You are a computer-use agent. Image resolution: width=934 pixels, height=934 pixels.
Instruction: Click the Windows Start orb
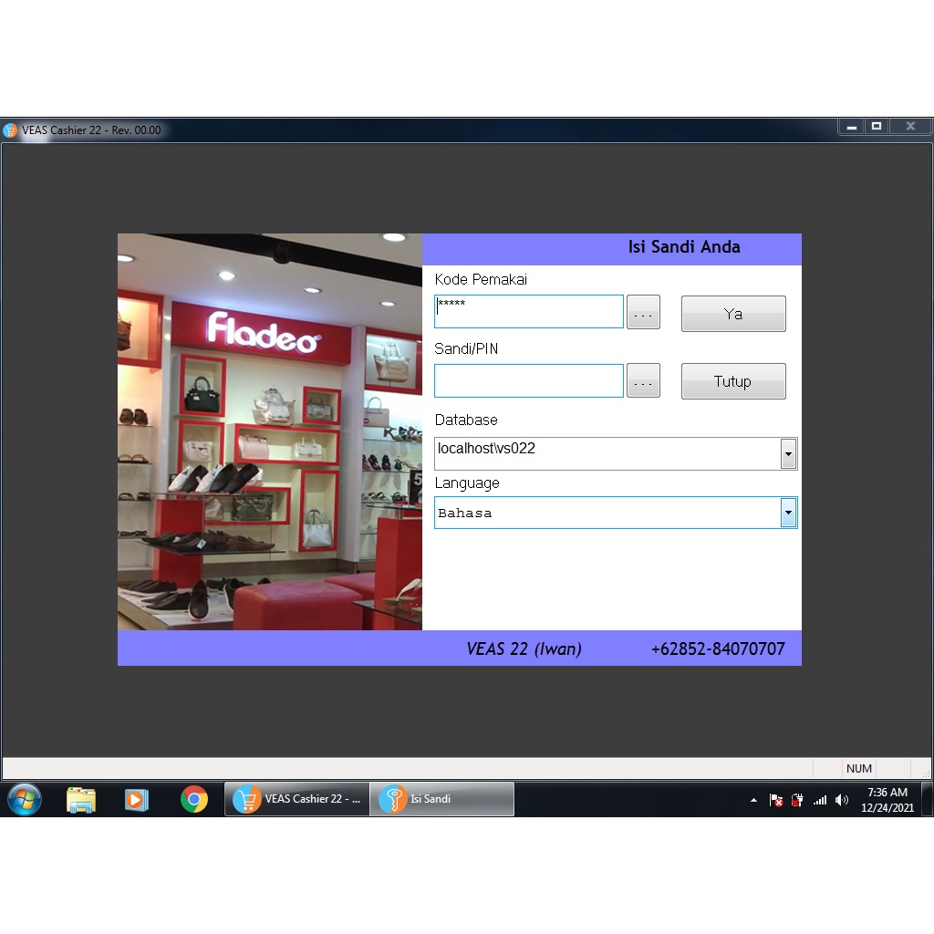pos(25,800)
